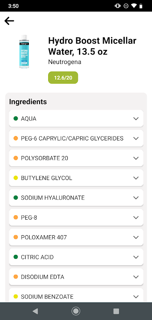Click the Citric Acid chevron arrow

(x=136, y=257)
